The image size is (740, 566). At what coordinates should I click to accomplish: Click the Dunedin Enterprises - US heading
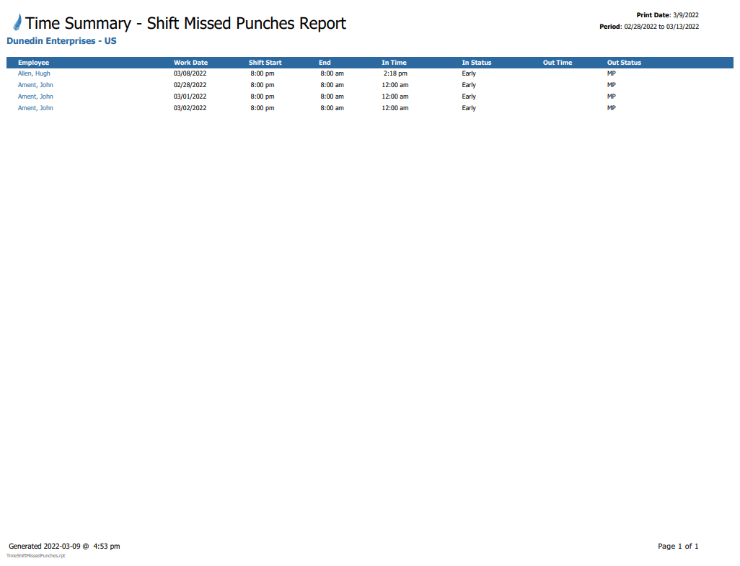pyautogui.click(x=61, y=41)
